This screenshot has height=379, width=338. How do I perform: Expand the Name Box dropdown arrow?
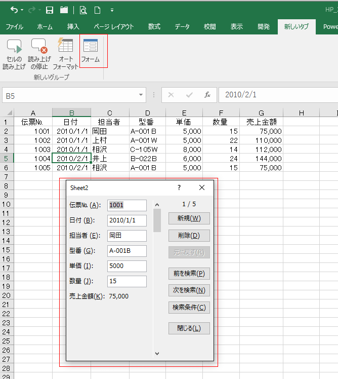[x=141, y=95]
